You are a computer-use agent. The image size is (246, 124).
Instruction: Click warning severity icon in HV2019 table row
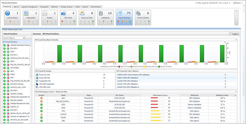pos(41,115)
